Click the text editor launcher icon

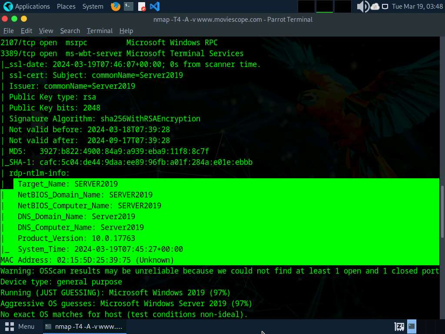[142, 7]
